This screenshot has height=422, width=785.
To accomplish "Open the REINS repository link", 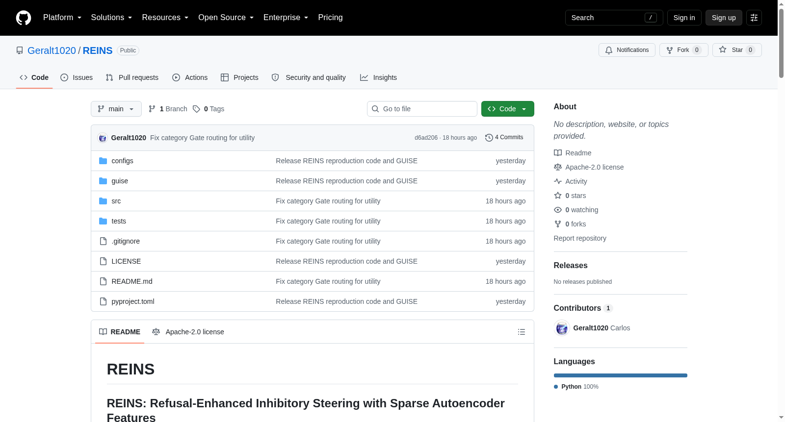I will 98,50.
